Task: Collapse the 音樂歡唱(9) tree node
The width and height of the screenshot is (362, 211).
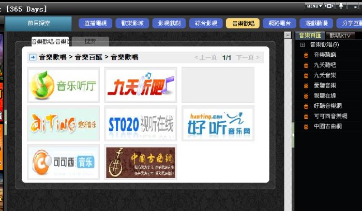Action: coord(303,45)
